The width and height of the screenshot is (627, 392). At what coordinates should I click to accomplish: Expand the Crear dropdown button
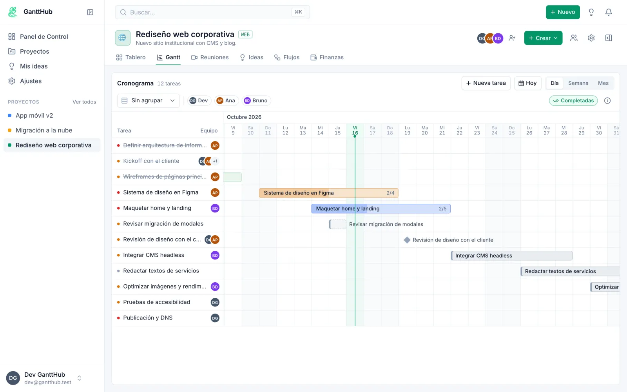coord(543,38)
